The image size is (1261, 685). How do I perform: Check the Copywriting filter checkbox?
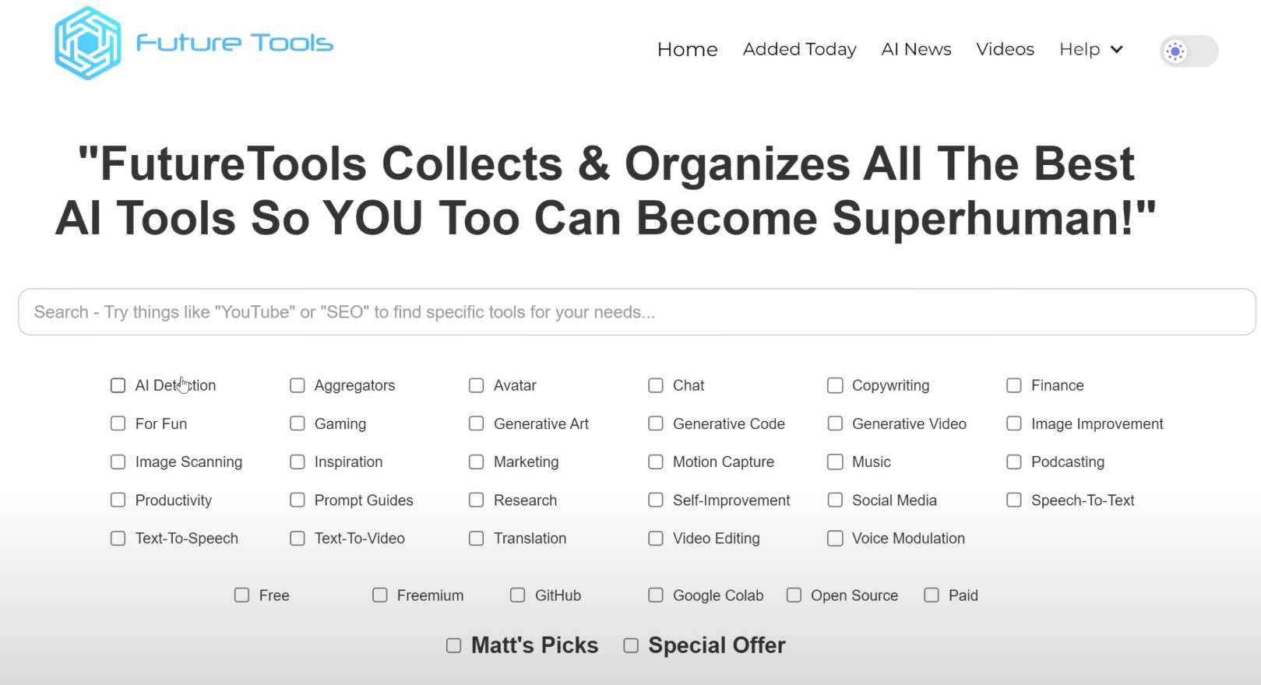click(835, 385)
